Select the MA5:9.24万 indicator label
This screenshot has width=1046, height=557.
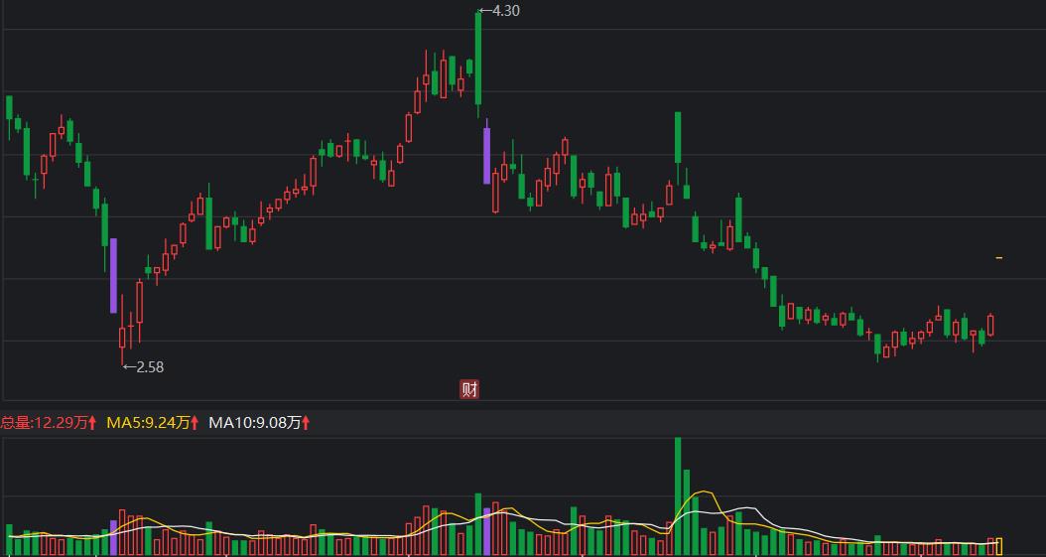coord(148,422)
